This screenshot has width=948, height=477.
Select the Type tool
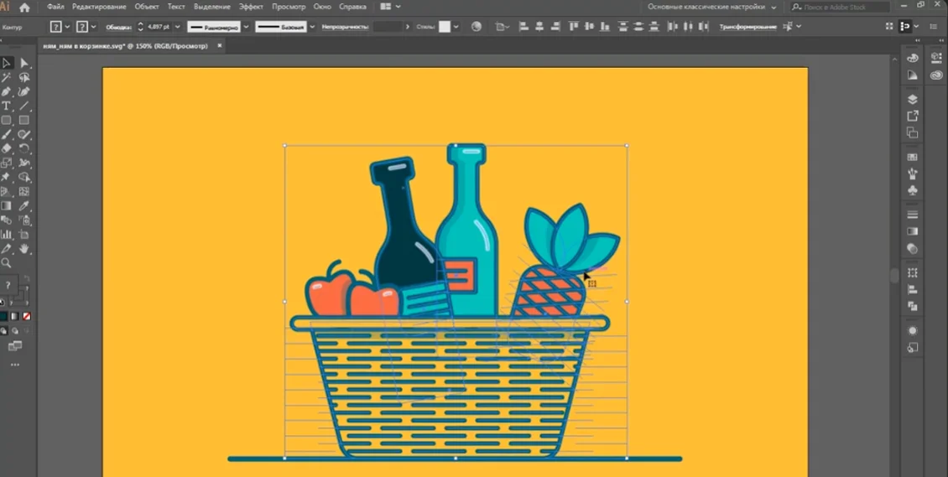[x=6, y=106]
